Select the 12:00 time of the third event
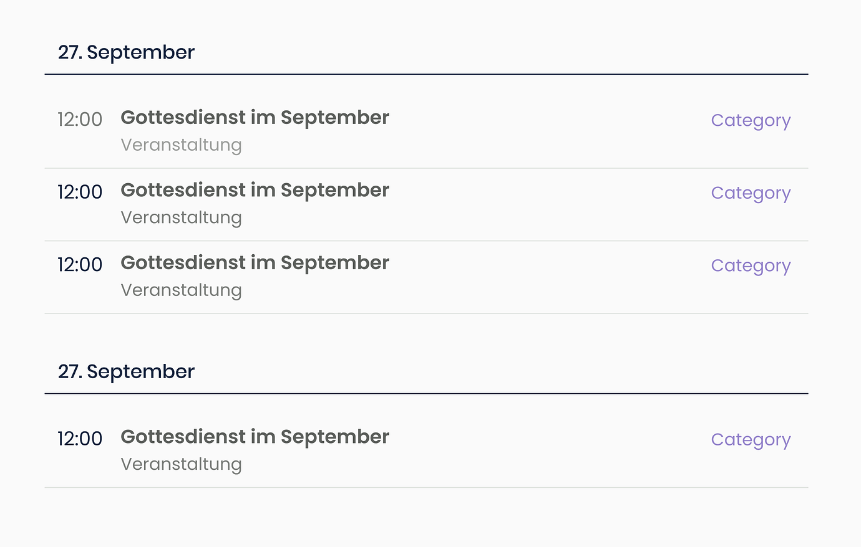This screenshot has width=861, height=547. (80, 264)
